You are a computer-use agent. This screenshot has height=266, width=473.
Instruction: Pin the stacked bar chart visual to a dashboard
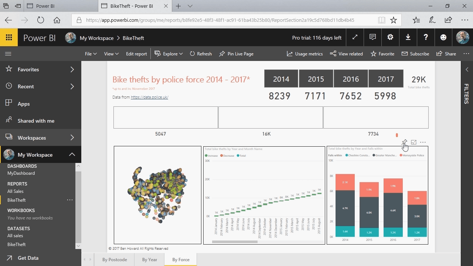[404, 142]
